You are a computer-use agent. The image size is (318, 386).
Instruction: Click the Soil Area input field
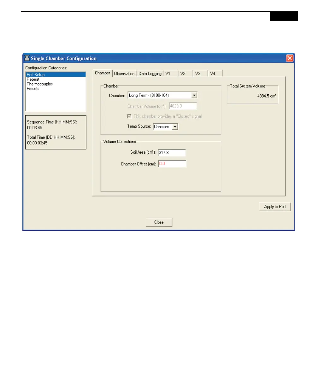[172, 153]
